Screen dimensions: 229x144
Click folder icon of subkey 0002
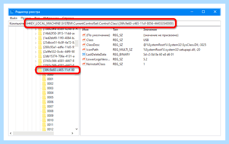coord(44,84)
